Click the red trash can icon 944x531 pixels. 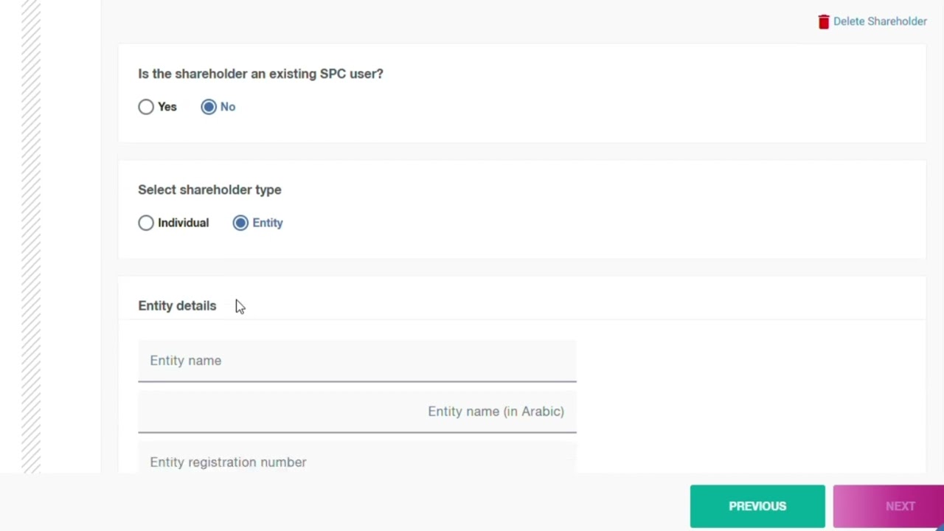824,21
